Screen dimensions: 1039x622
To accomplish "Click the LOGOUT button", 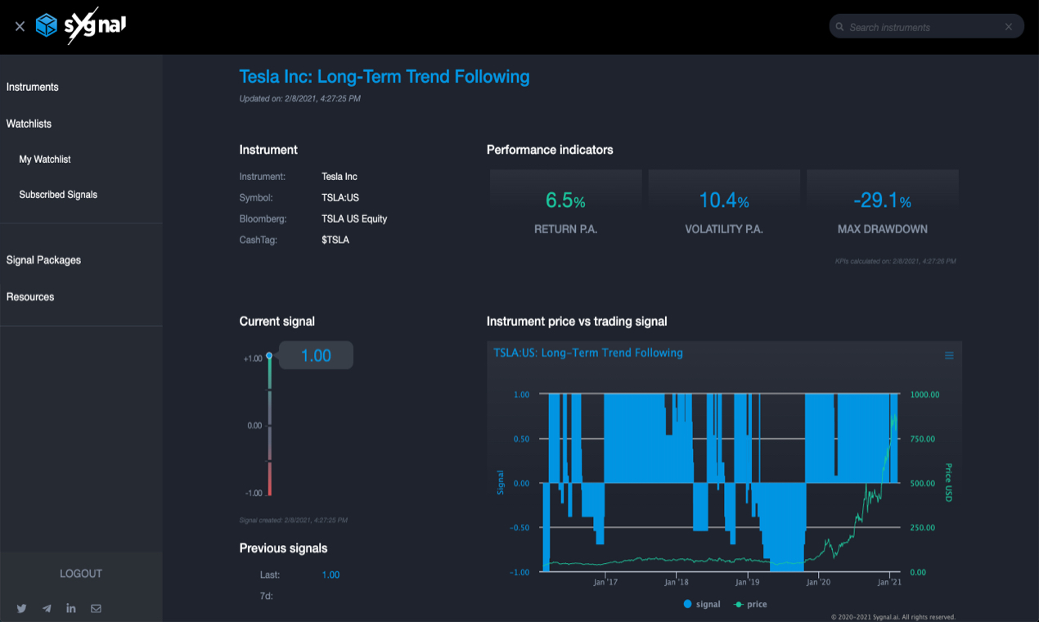I will tap(81, 574).
